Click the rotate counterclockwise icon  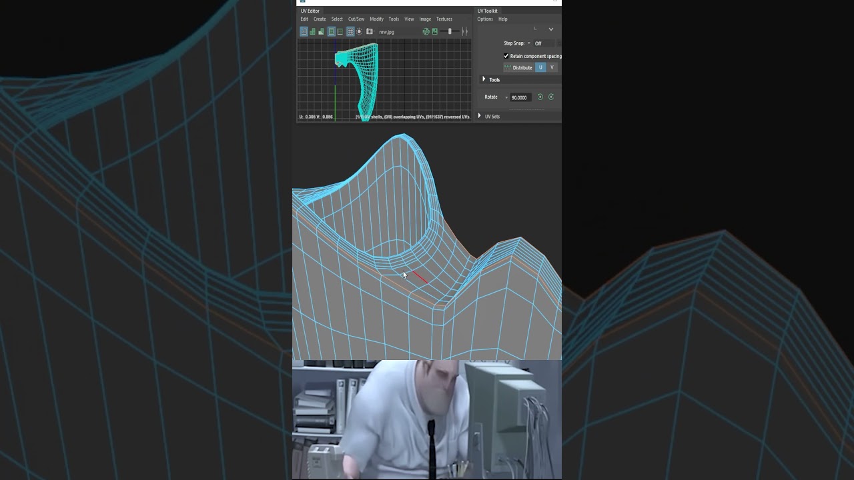pyautogui.click(x=540, y=97)
